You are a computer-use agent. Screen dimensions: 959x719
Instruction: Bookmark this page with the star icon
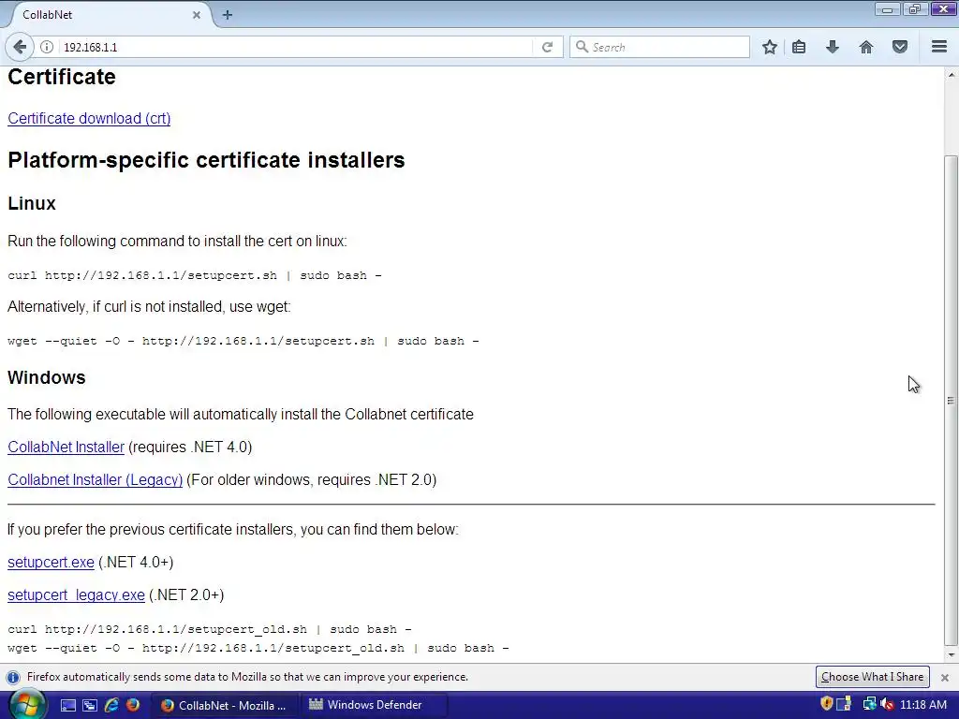(770, 47)
